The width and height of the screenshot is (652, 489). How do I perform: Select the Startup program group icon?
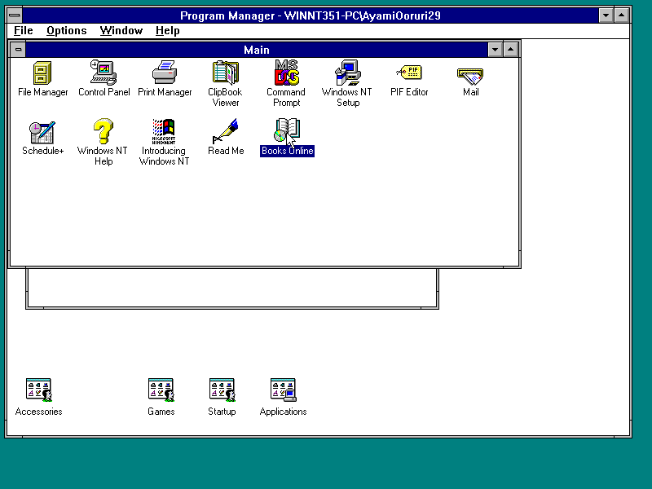(222, 390)
